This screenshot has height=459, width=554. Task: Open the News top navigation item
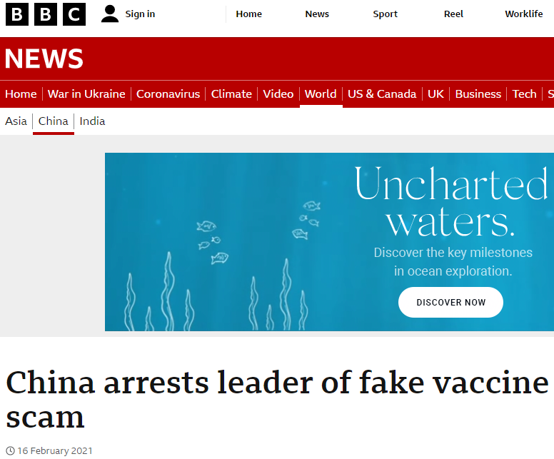(x=317, y=14)
